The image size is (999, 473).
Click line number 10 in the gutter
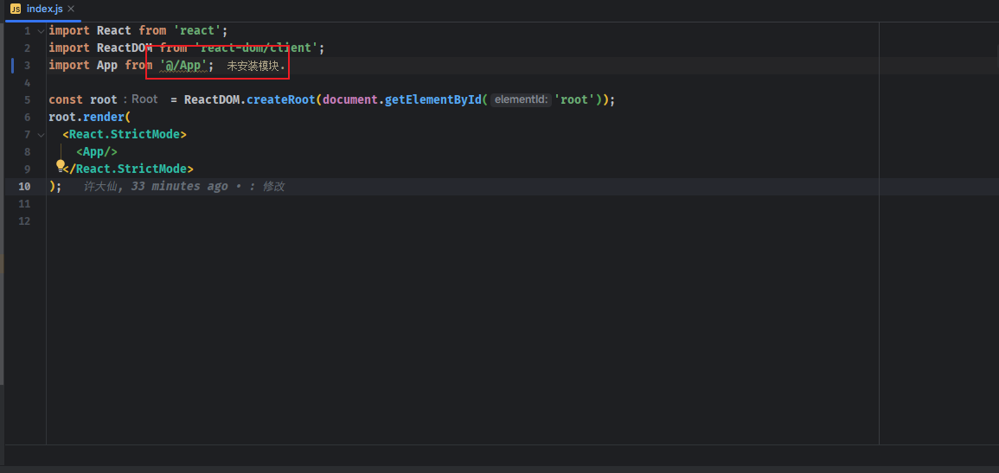(x=23, y=187)
